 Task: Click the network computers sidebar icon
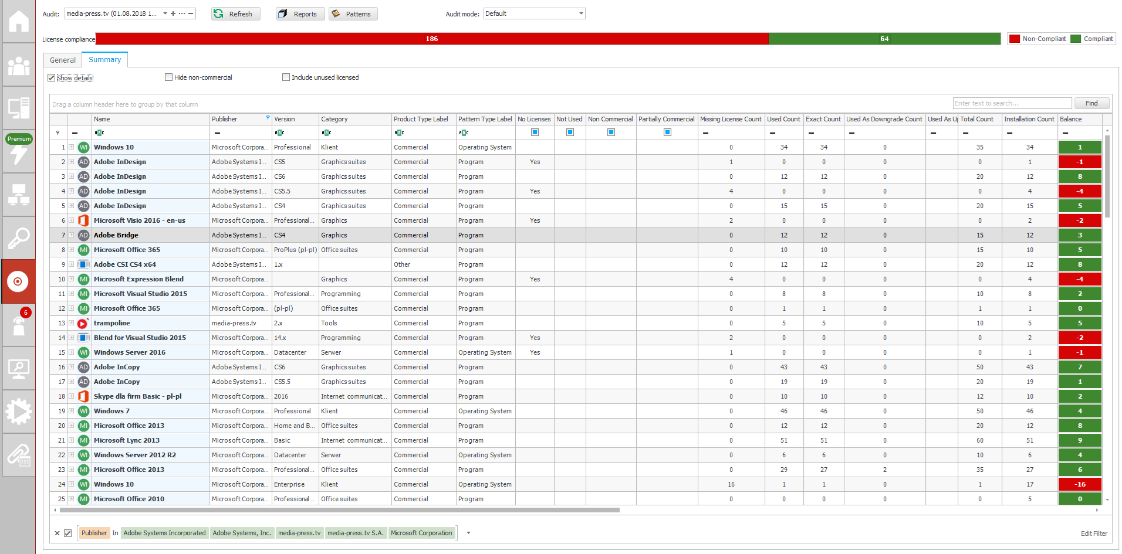pos(18,195)
